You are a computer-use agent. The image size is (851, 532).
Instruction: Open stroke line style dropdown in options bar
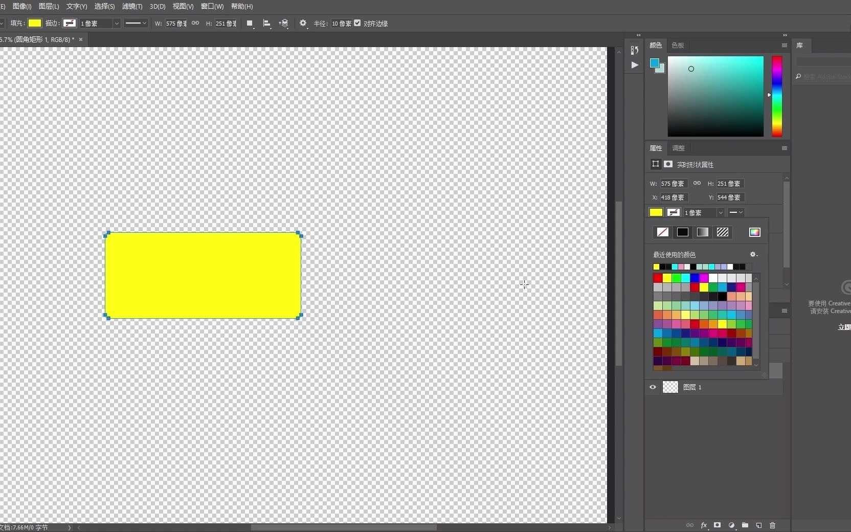pos(136,23)
